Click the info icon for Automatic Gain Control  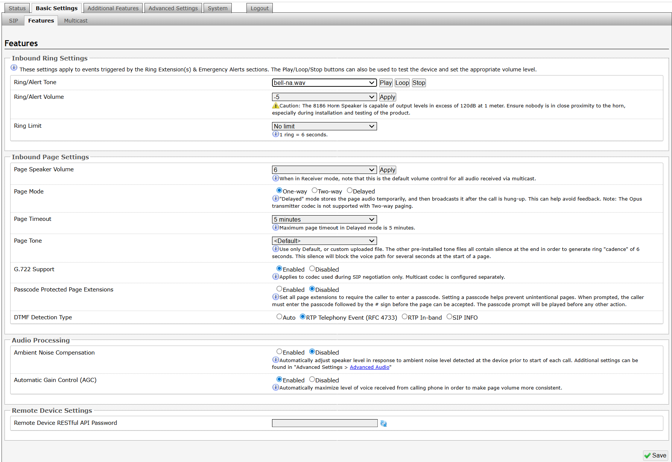tap(276, 387)
